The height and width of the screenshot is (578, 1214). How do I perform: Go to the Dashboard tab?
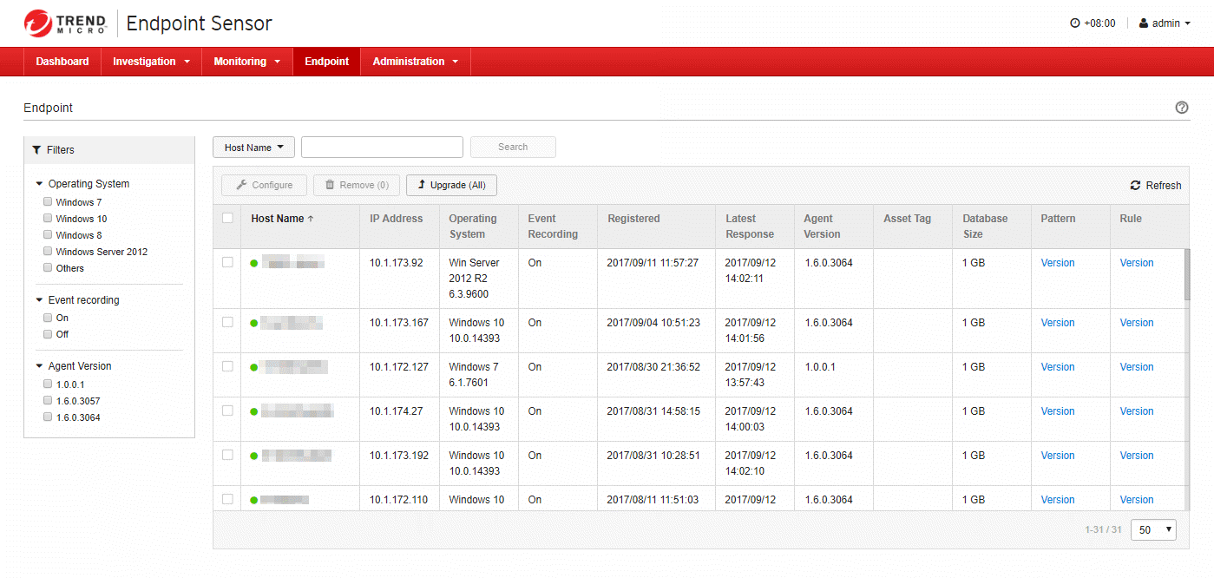(62, 62)
